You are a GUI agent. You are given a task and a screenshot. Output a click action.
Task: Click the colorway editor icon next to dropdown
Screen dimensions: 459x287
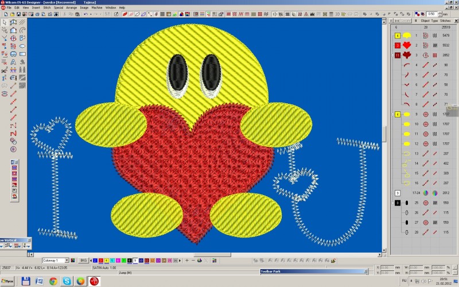[x=73, y=261]
